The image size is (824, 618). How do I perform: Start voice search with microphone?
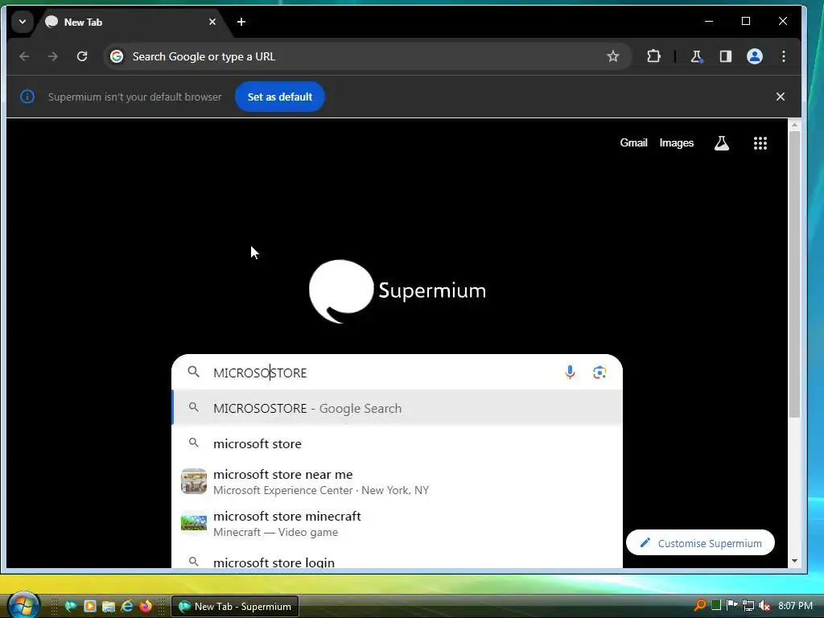click(570, 373)
